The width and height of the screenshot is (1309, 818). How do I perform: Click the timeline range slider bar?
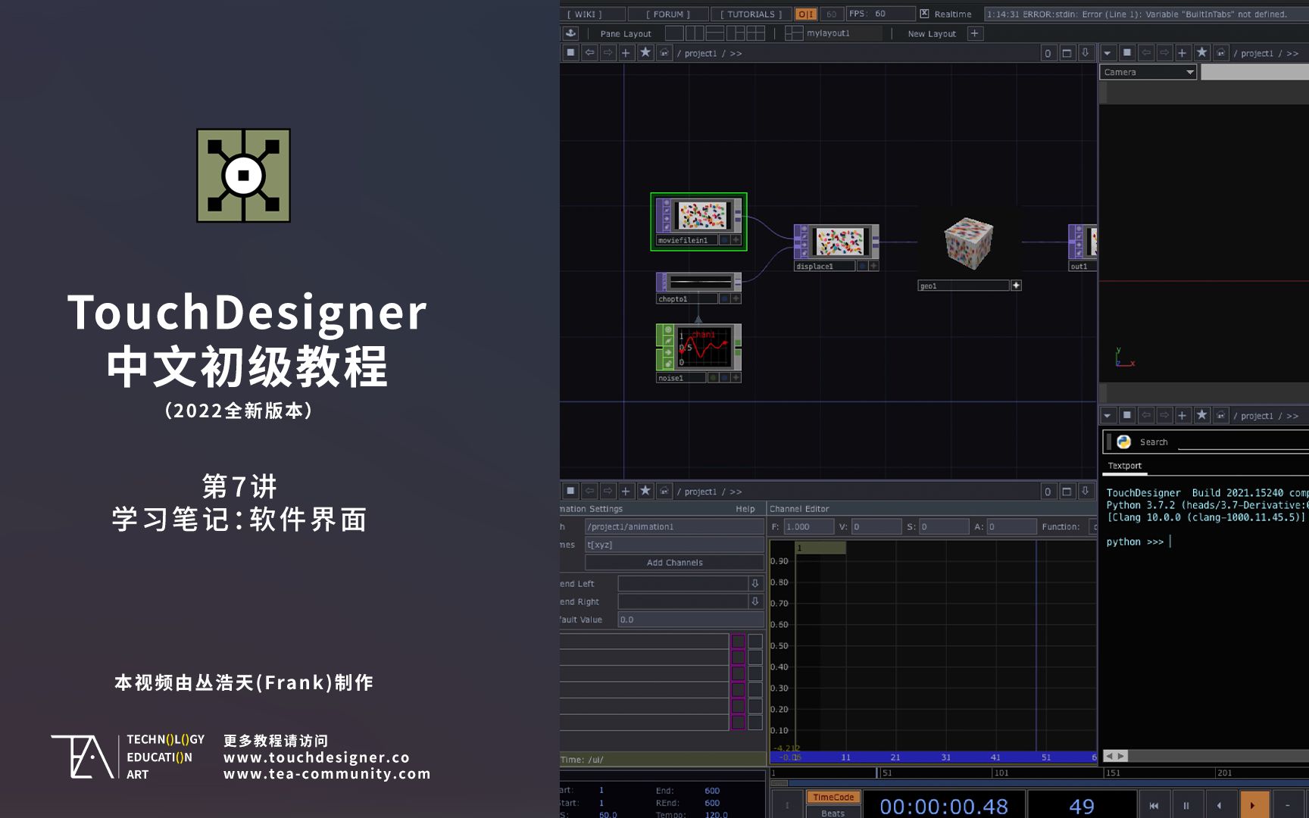1039,783
